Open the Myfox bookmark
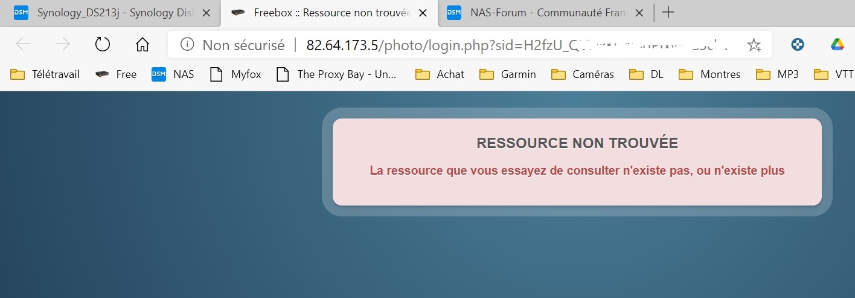Image resolution: width=855 pixels, height=298 pixels. click(235, 74)
